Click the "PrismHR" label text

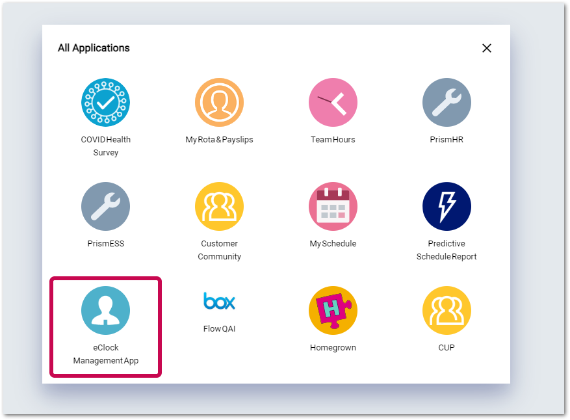(x=447, y=140)
